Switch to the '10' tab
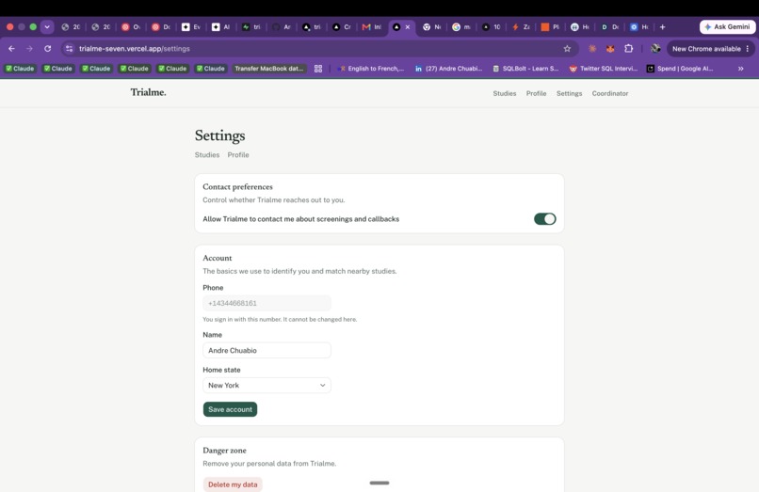 coord(492,27)
